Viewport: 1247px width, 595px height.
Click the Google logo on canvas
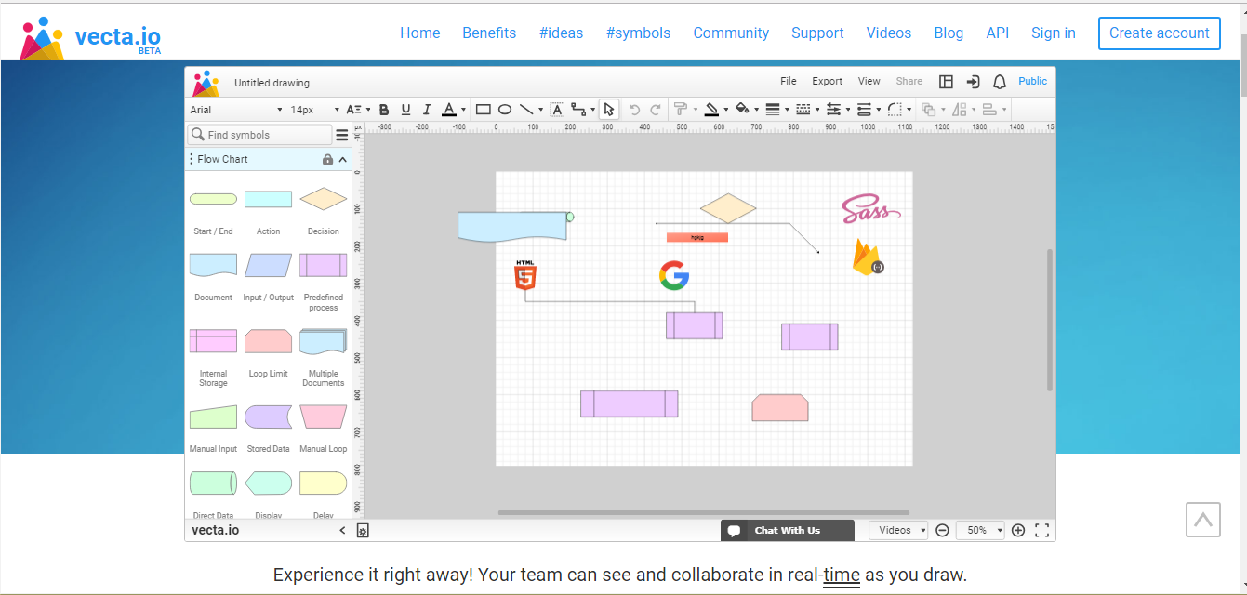674,275
